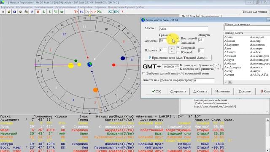Click the Только для чтения button

tap(254, 12)
